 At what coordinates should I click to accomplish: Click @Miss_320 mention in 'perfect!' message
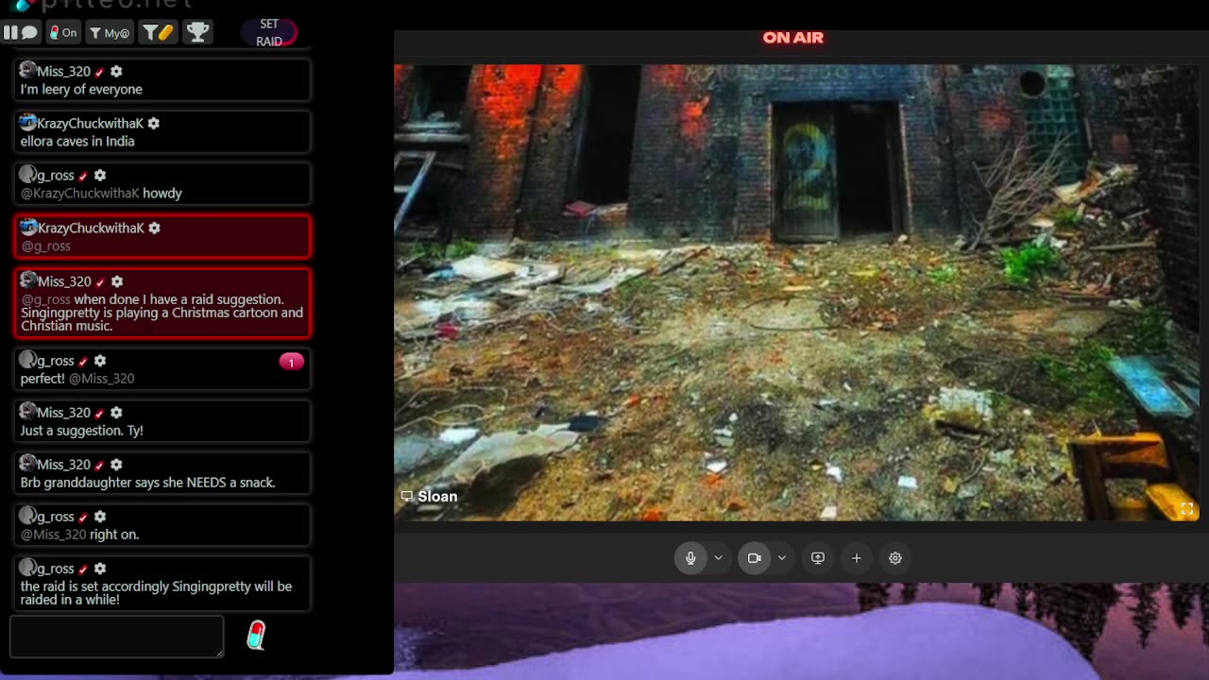(x=101, y=378)
